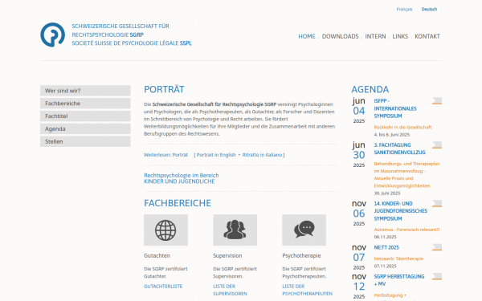Open the Gutachten globe icon

coord(165,230)
